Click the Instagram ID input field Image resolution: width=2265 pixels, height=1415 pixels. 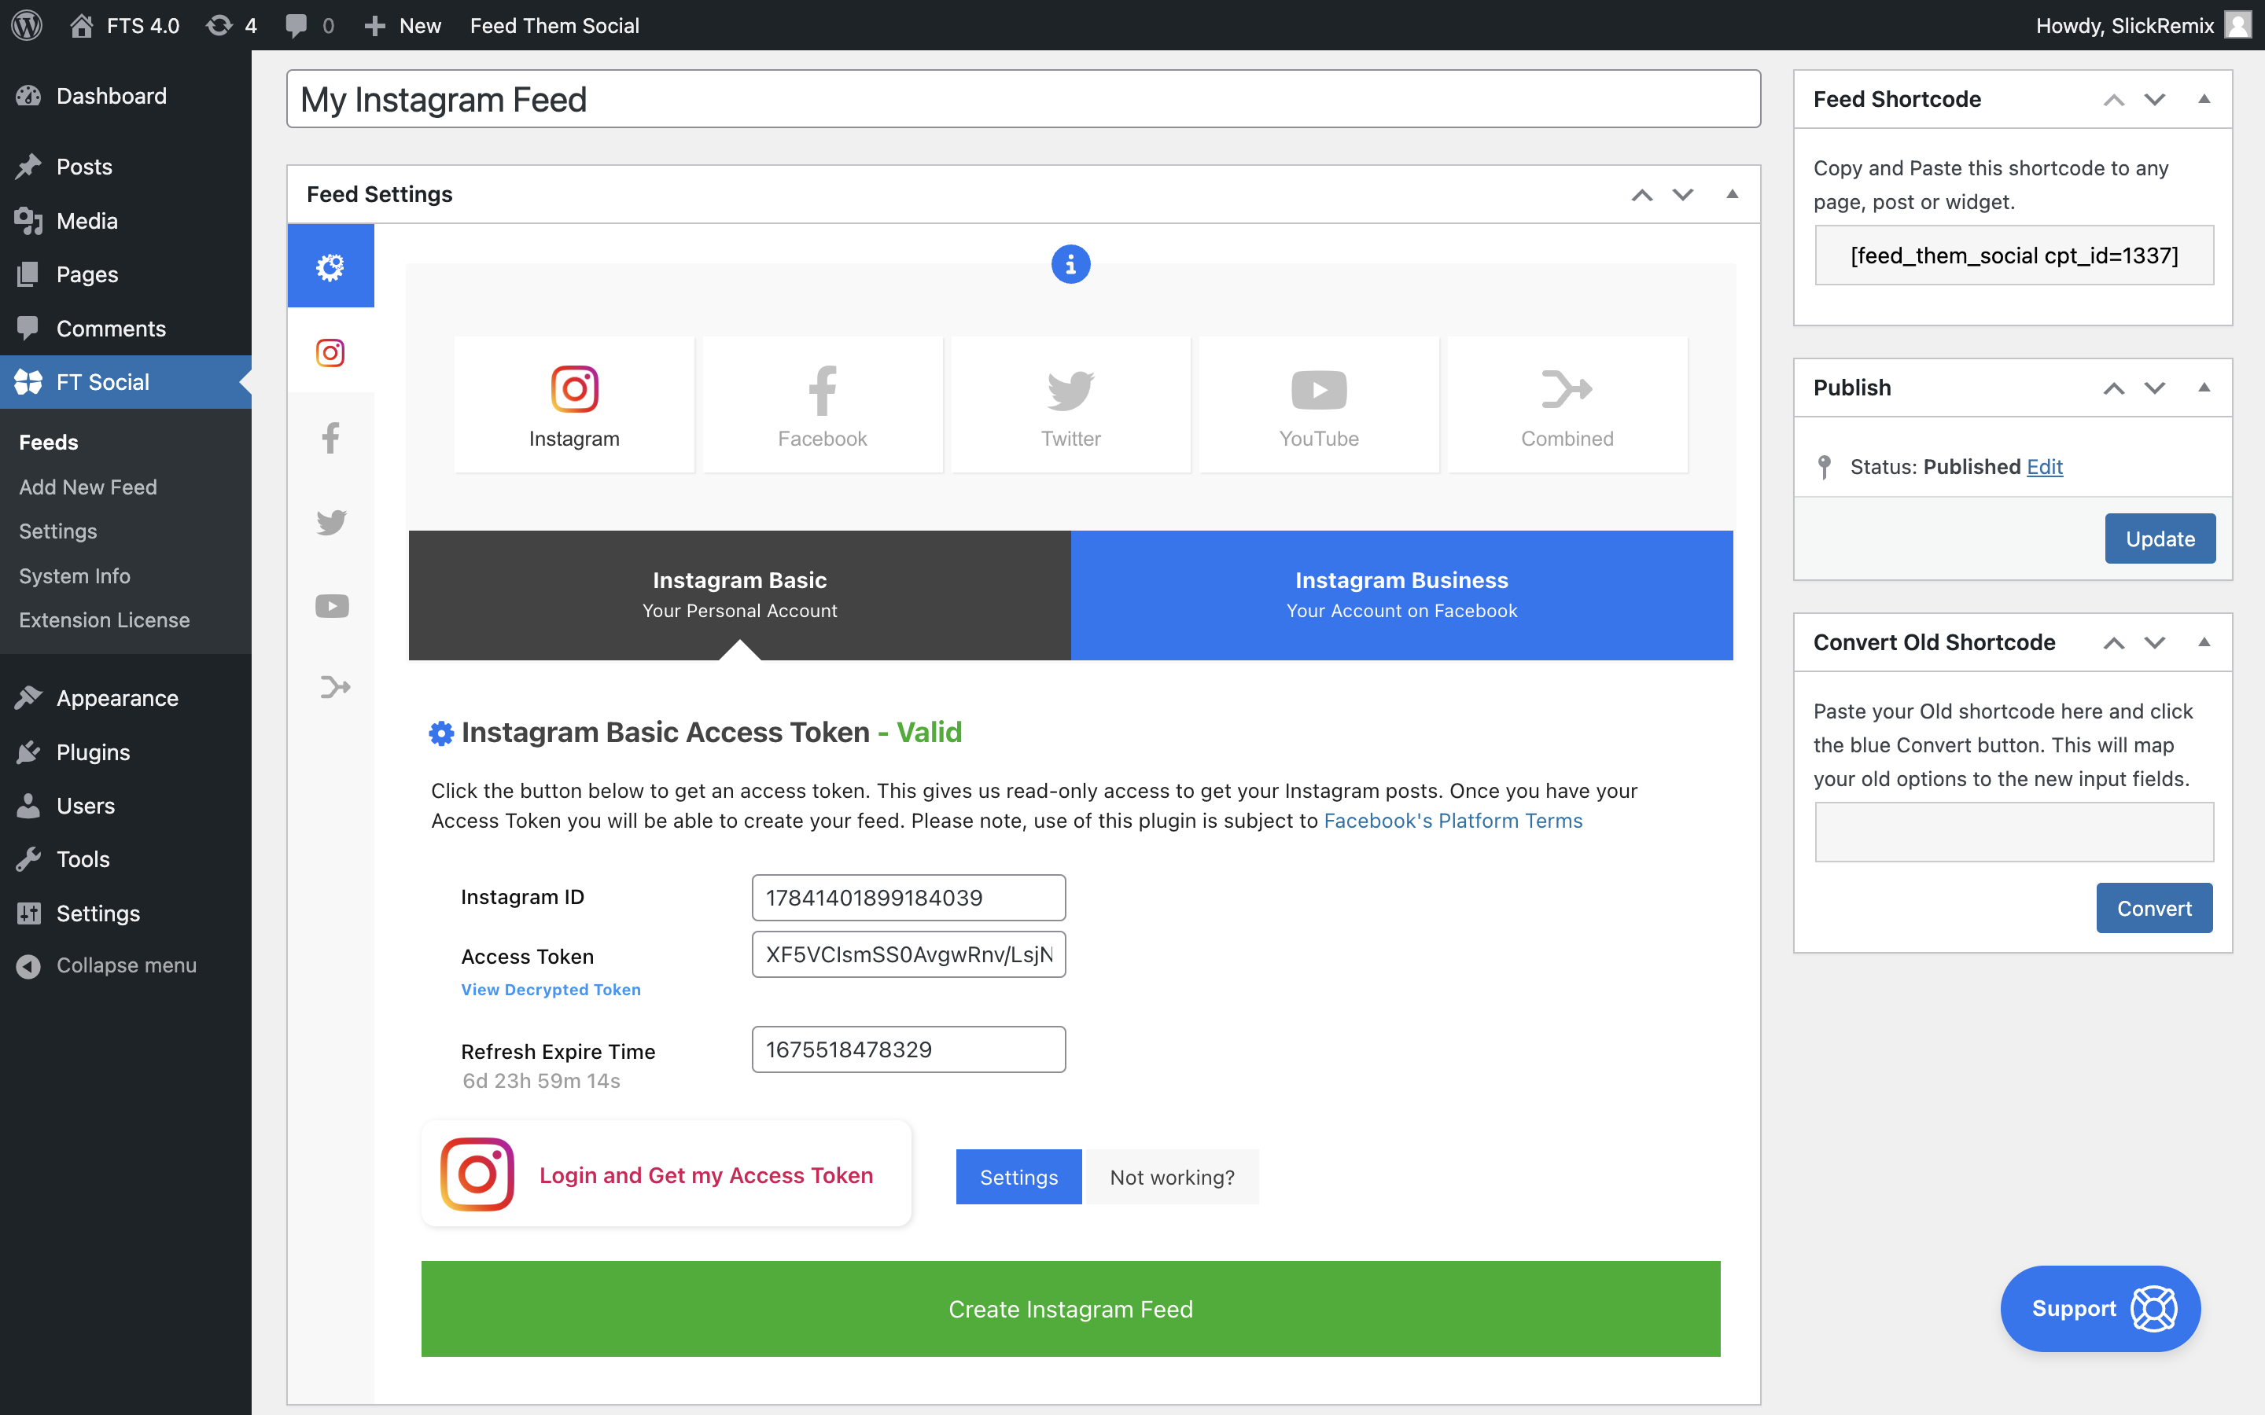coord(908,898)
